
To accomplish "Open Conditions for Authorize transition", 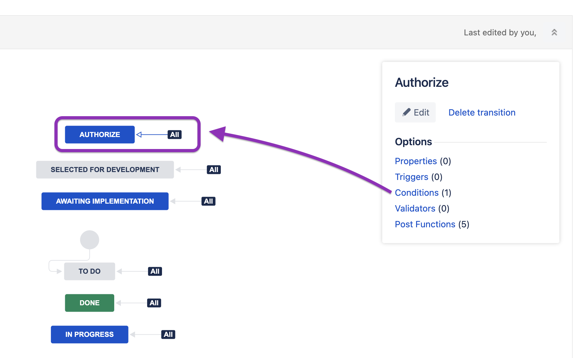I will pos(416,193).
